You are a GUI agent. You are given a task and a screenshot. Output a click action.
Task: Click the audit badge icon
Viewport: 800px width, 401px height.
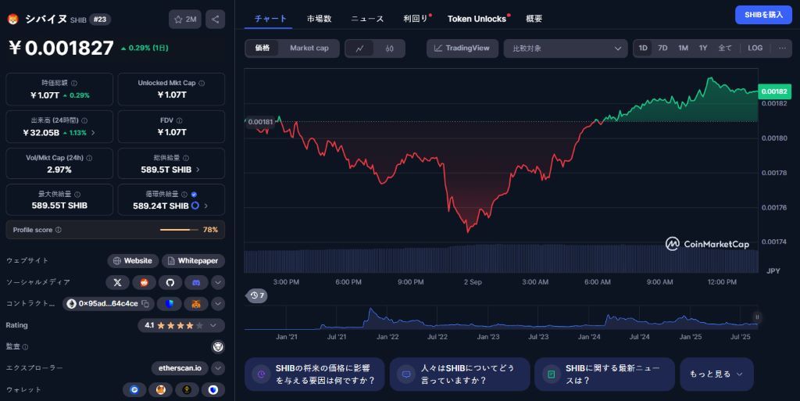[x=218, y=347]
